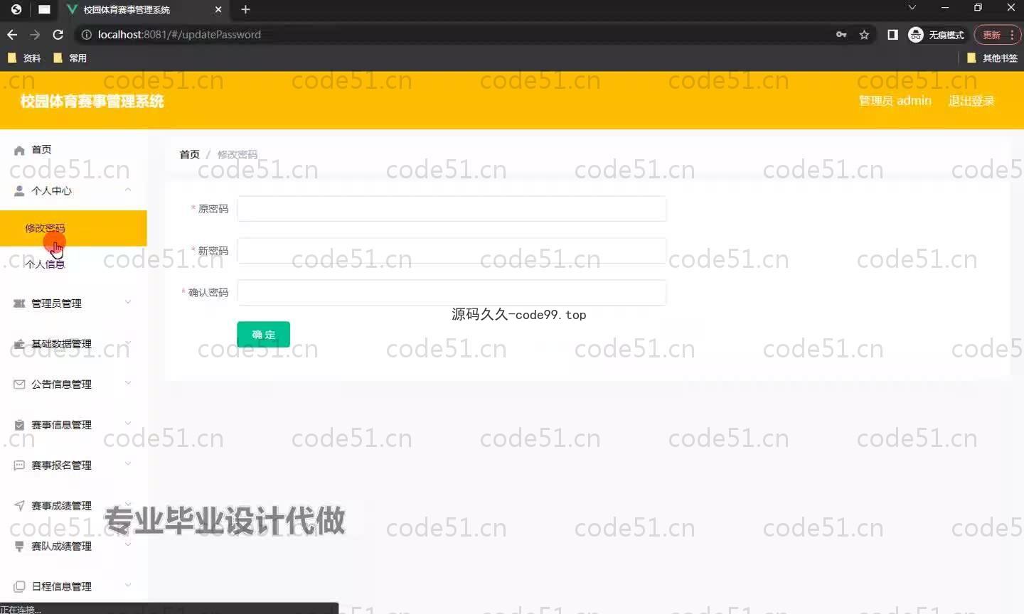
Task: Click the 校园体育赛事管理系统 header title
Action: (92, 102)
